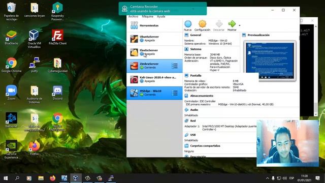Click the Firefox taskbar icon
Image resolution: width=325 pixels, height=183 pixels.
52,178
